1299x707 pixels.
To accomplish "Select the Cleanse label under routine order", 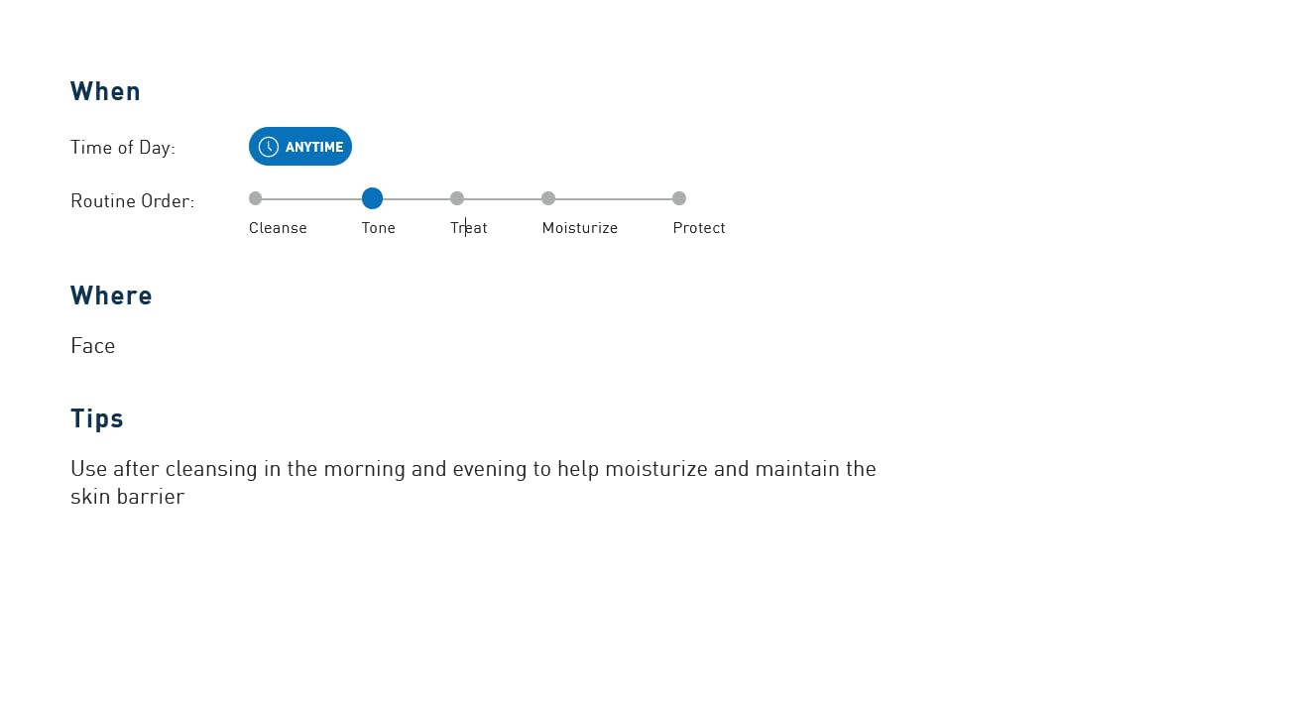I will click(278, 228).
